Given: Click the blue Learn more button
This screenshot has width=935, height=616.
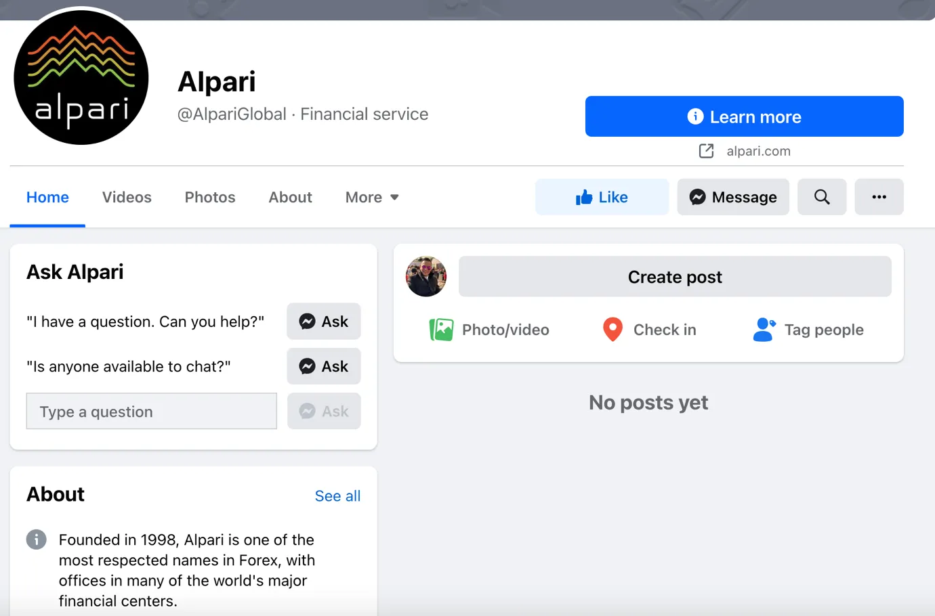Looking at the screenshot, I should [x=744, y=116].
